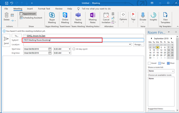
Task: Select September 18 in the calendar
Action: [x=157, y=53]
